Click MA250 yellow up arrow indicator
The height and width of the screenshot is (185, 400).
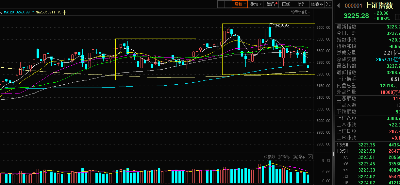(x=64, y=12)
